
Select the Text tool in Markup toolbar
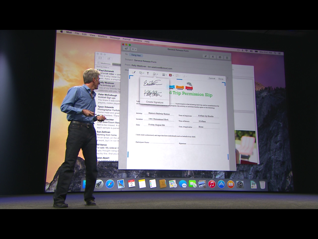148,73
